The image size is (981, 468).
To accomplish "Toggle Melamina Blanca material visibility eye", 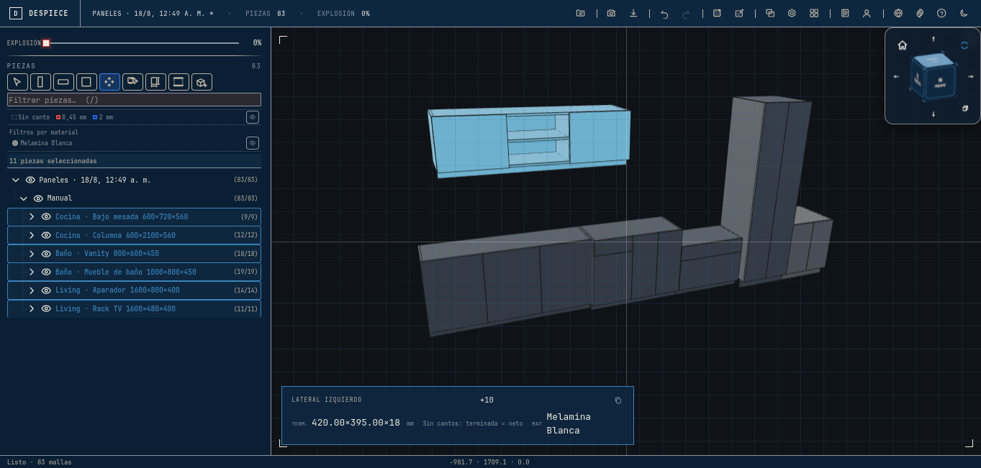I will [x=253, y=143].
